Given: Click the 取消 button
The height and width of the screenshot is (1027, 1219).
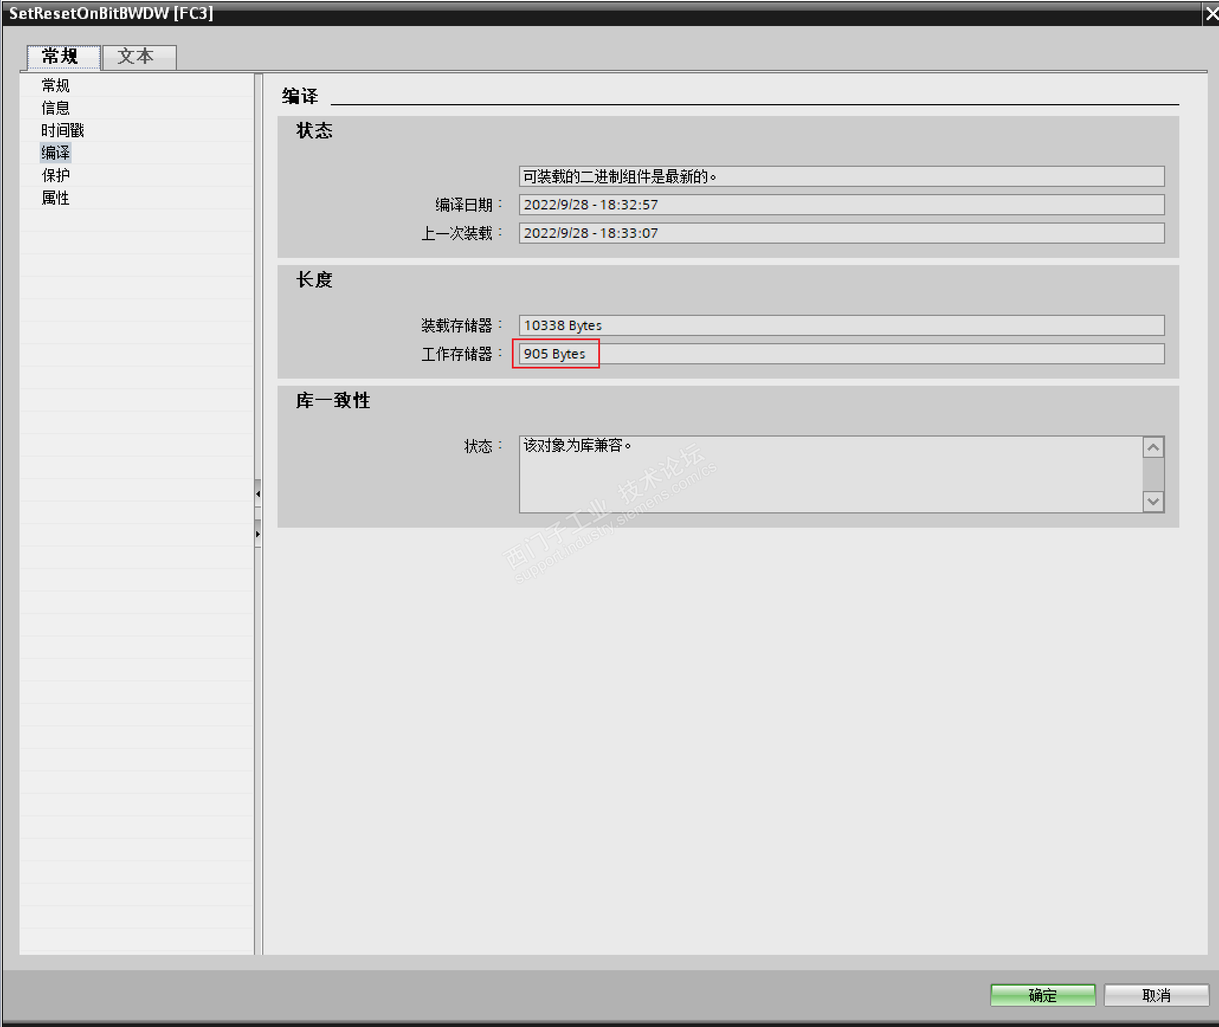Looking at the screenshot, I should coord(1156,996).
